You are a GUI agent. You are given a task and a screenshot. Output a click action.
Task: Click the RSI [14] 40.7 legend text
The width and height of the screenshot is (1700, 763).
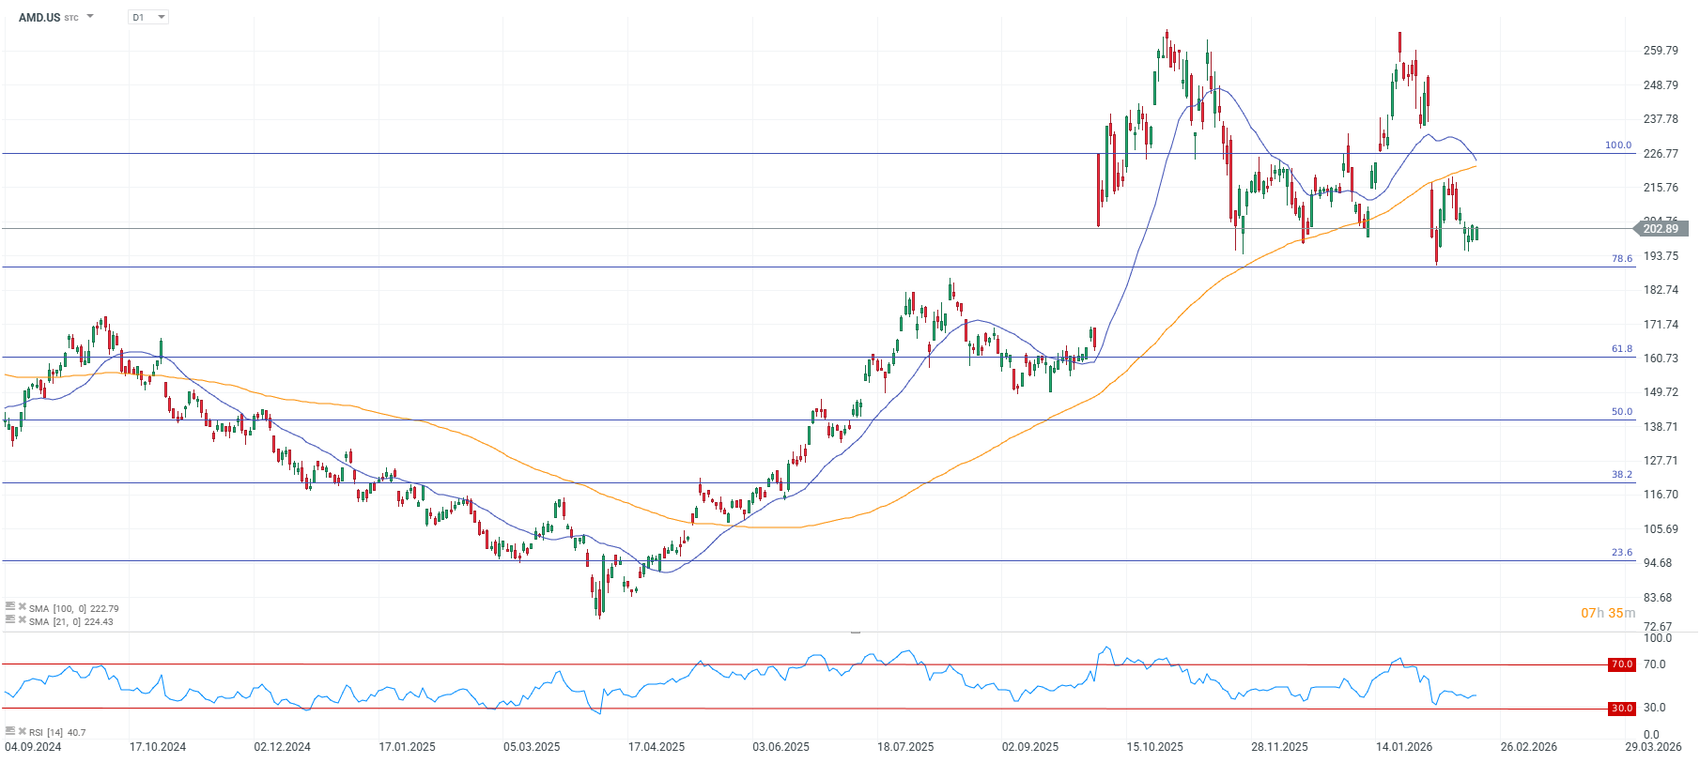[57, 733]
